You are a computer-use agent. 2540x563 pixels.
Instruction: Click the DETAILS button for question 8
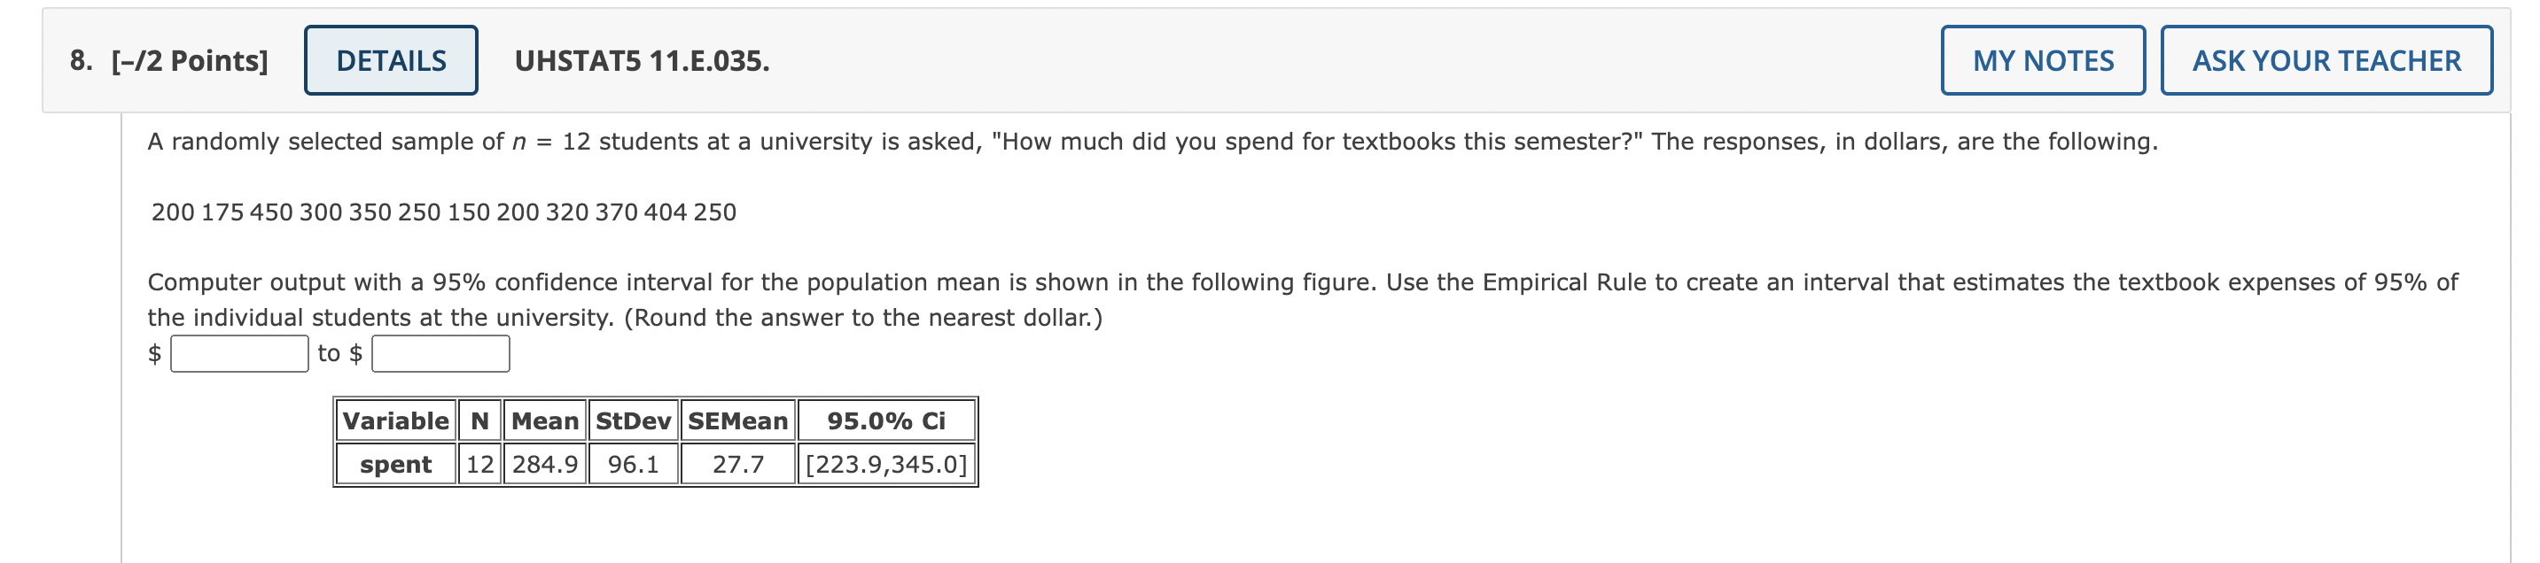click(391, 60)
